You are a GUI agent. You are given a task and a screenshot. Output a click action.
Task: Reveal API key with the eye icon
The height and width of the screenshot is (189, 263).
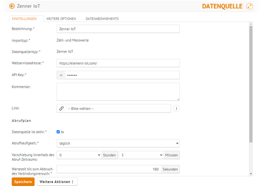61,75
